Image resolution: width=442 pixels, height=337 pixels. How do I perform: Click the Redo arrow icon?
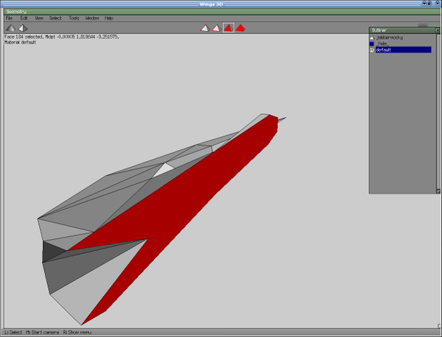click(x=23, y=28)
